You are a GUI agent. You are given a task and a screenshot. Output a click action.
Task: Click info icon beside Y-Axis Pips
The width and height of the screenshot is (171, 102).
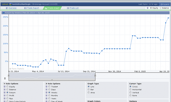(x=5, y=98)
